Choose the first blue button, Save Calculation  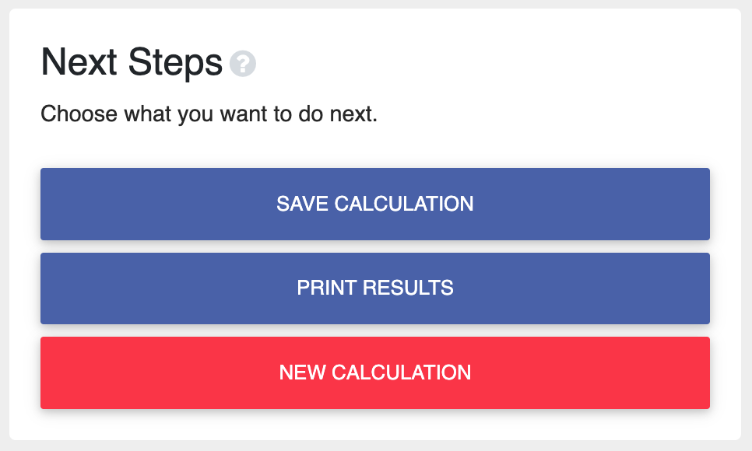[x=375, y=204]
